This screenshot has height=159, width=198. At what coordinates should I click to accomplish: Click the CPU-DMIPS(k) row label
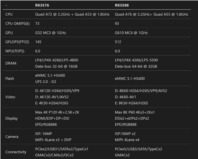tap(17, 24)
